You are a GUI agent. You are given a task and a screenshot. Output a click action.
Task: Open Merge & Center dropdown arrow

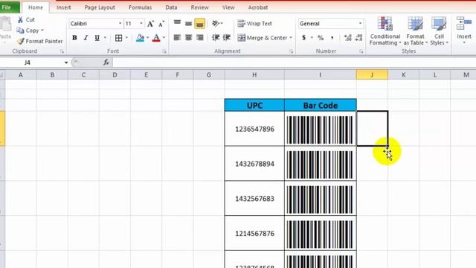tap(291, 38)
